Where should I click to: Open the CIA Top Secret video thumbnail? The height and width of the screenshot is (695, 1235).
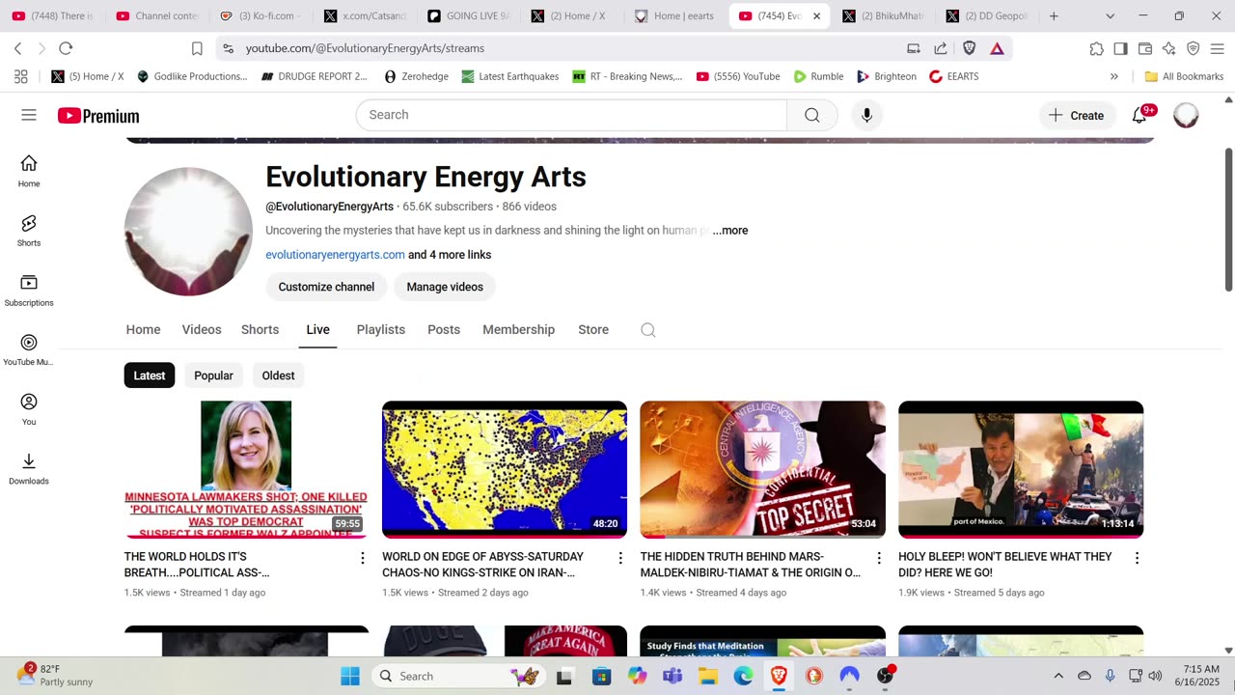click(x=762, y=469)
